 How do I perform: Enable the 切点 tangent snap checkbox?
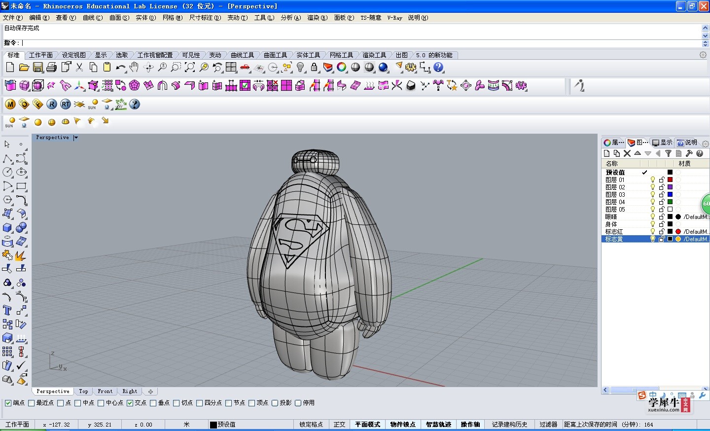[177, 403]
